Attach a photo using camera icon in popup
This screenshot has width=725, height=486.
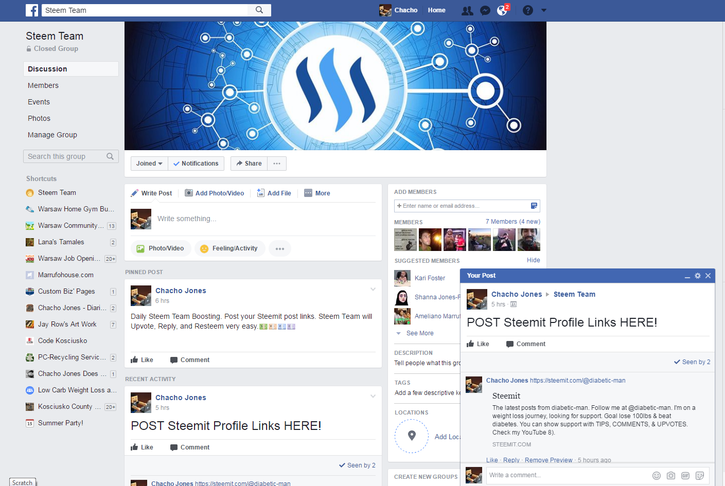[671, 476]
